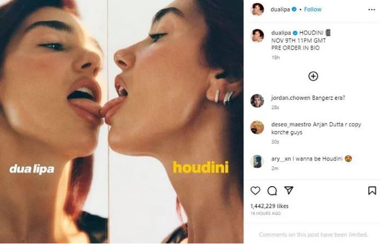View deseo_maestro's profile avatar
This screenshot has height=244, width=383.
click(257, 127)
